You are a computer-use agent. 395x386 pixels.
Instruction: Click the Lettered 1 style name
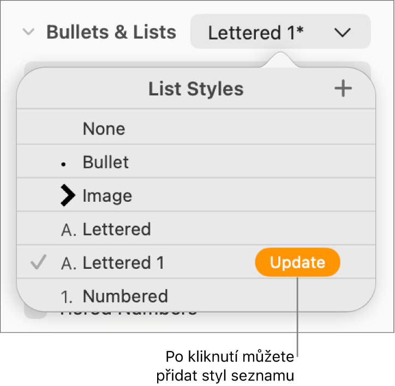tap(123, 263)
